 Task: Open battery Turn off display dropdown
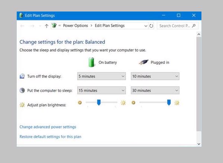coord(101,76)
